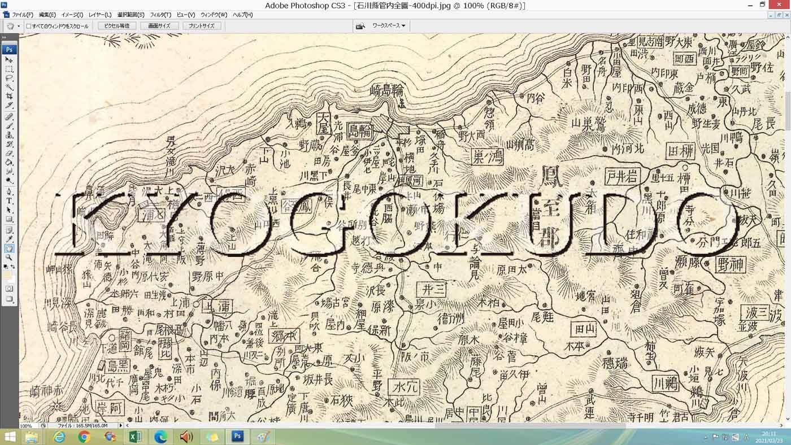The height and width of the screenshot is (445, 791).
Task: Select the Slice tool
Action: pyautogui.click(x=9, y=106)
